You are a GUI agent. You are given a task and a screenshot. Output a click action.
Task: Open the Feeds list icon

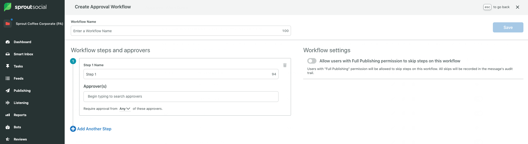pyautogui.click(x=8, y=78)
